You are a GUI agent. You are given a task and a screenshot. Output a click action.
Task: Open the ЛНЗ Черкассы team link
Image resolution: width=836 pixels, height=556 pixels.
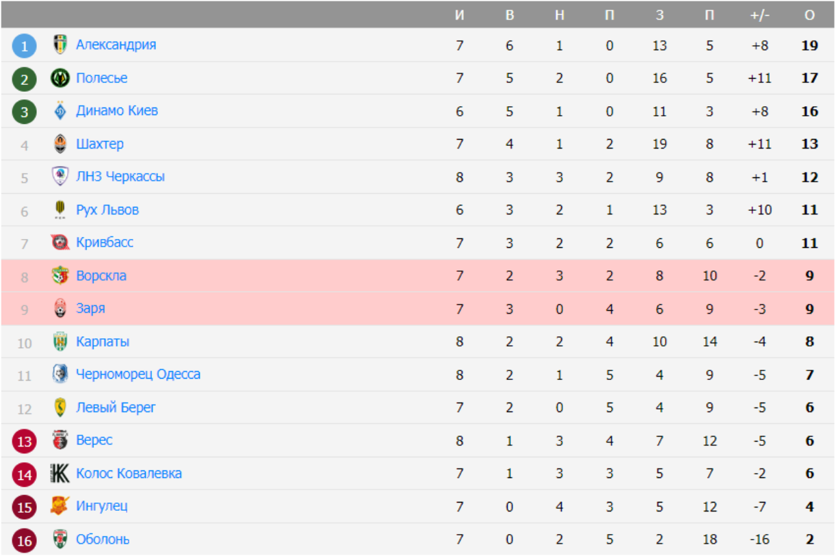(x=120, y=177)
